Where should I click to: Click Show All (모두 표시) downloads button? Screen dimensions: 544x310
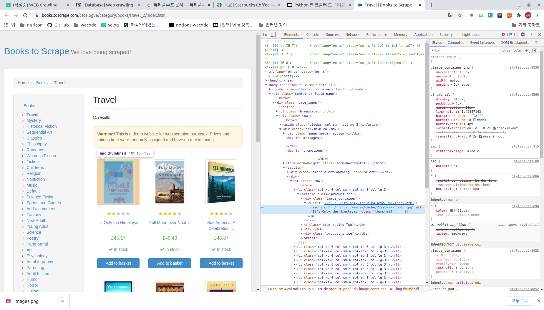(x=520, y=301)
